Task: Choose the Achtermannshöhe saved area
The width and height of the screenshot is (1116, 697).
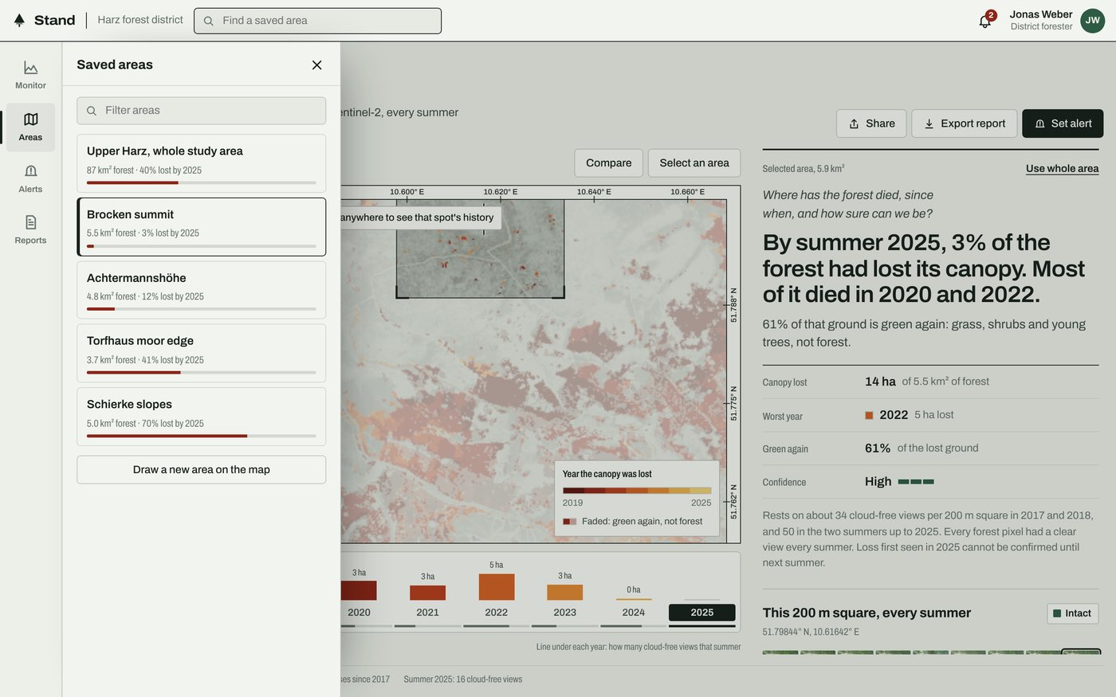Action: coord(202,290)
